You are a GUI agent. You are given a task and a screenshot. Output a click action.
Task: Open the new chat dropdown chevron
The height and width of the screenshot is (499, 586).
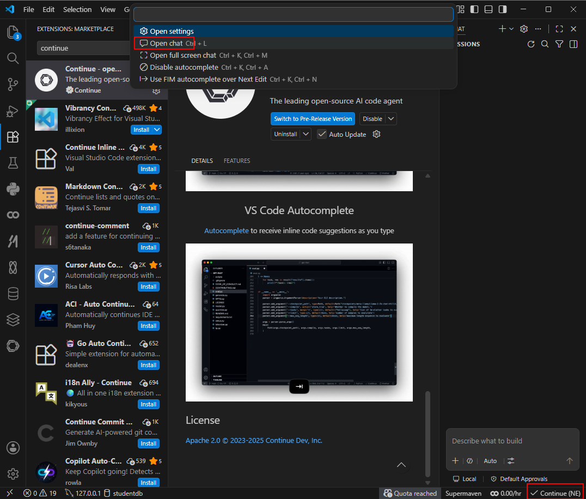pyautogui.click(x=511, y=29)
